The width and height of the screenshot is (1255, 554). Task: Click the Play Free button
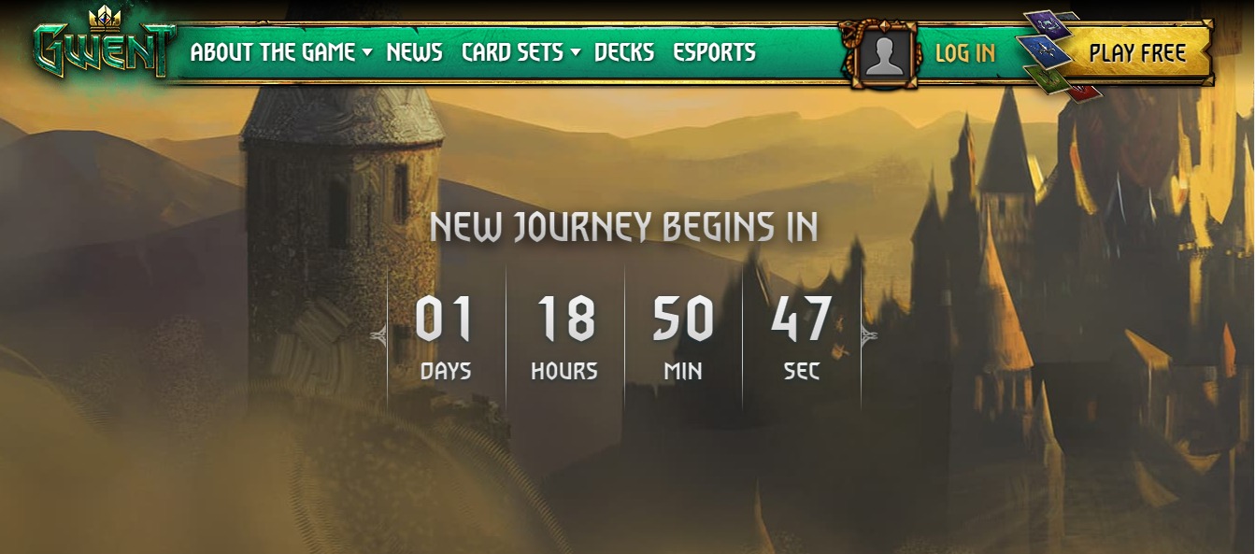coord(1137,53)
